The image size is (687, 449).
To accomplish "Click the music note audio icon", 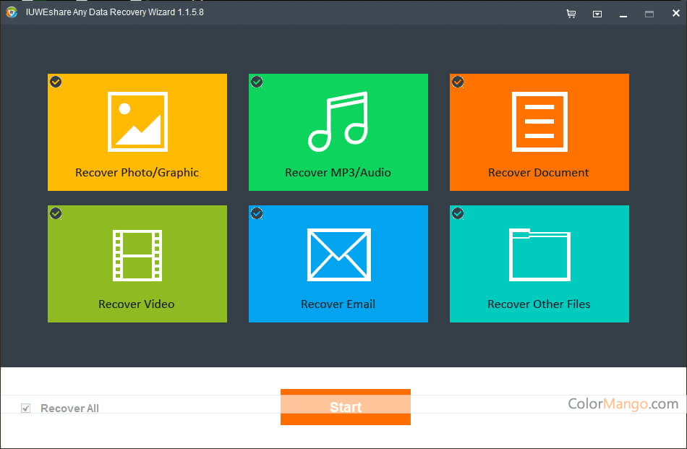I will (338, 121).
